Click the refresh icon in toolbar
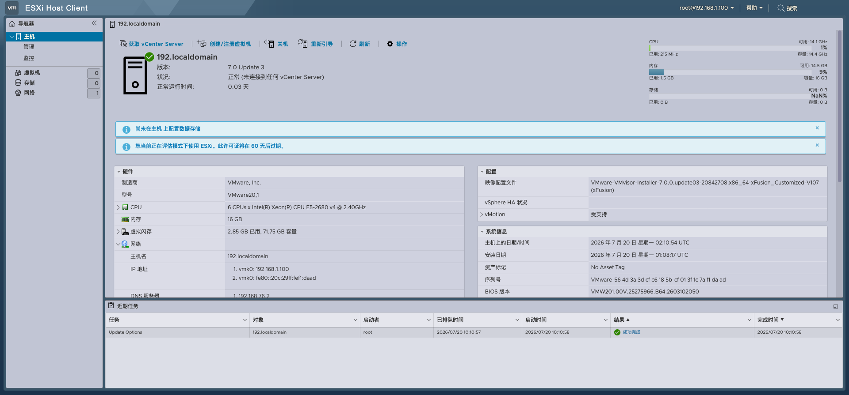849x395 pixels. tap(353, 44)
